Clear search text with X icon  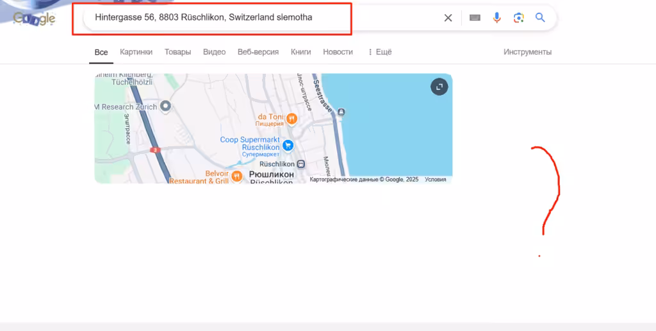pyautogui.click(x=448, y=18)
